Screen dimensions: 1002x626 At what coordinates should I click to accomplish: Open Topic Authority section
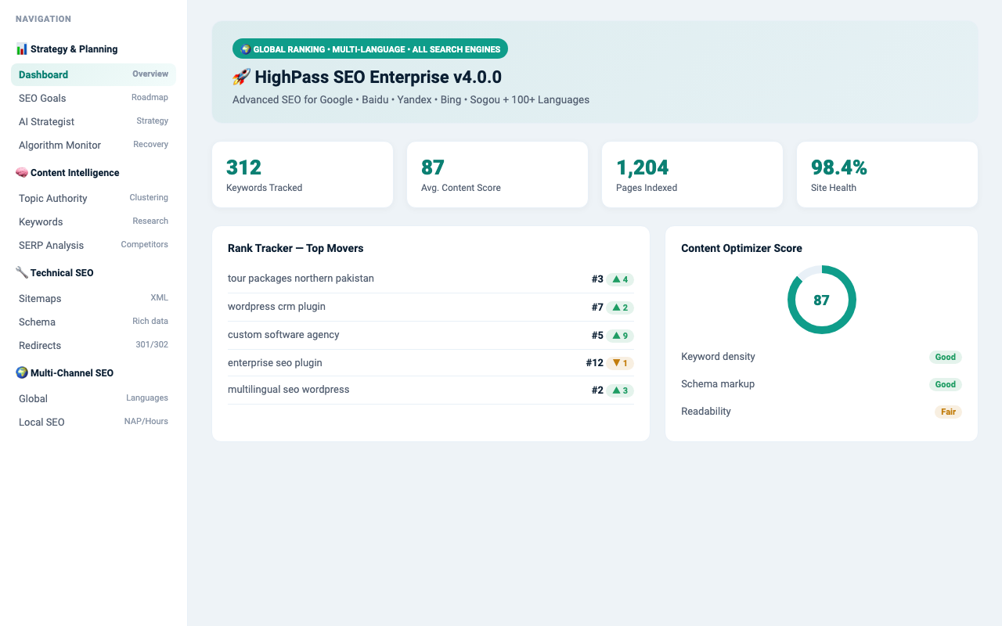tap(93, 198)
